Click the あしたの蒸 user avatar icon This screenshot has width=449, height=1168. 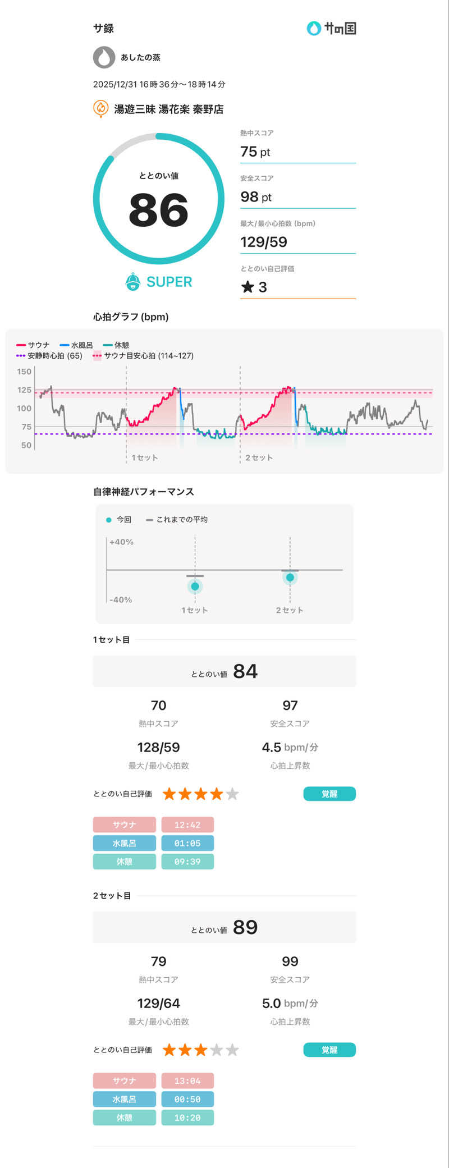(x=104, y=57)
